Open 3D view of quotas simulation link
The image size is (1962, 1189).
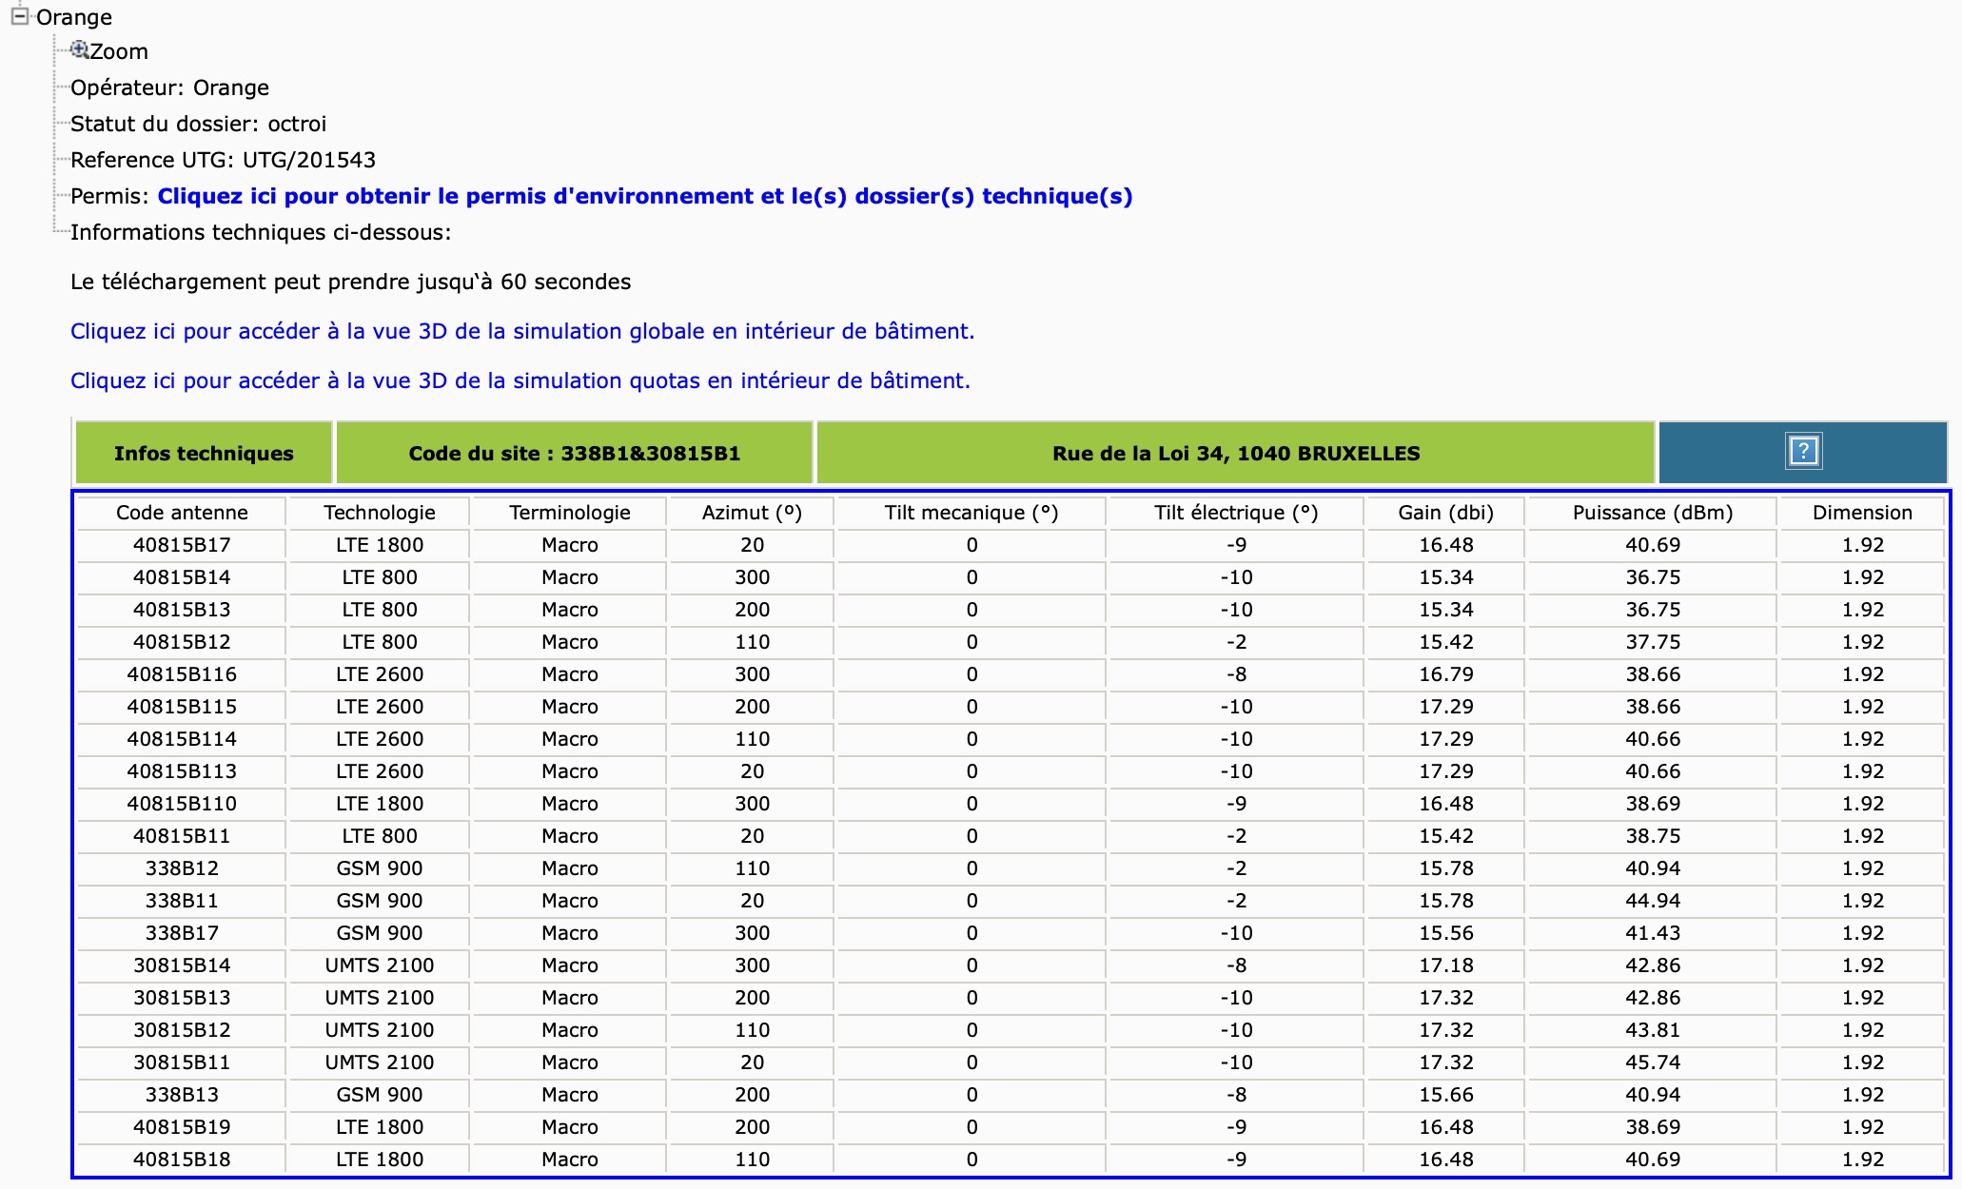520,380
